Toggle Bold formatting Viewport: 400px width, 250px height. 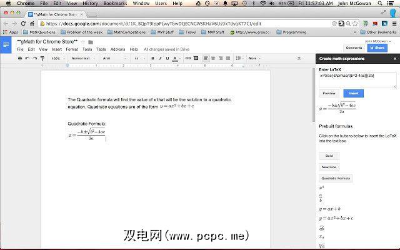click(x=152, y=58)
